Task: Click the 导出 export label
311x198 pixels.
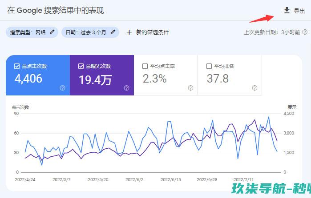Action: click(x=299, y=11)
